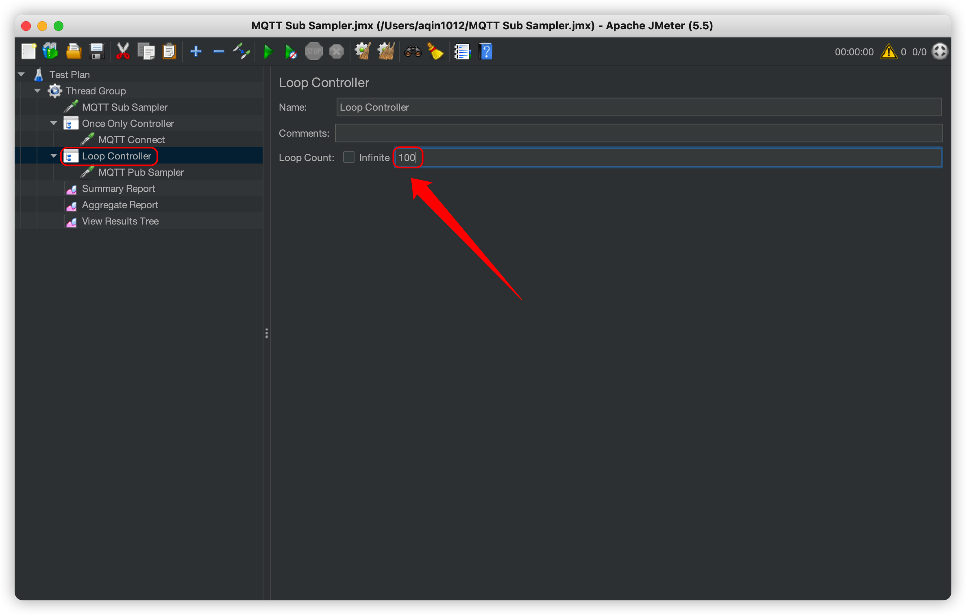This screenshot has height=615, width=966.
Task: Click the Save test plan icon
Action: [x=96, y=51]
